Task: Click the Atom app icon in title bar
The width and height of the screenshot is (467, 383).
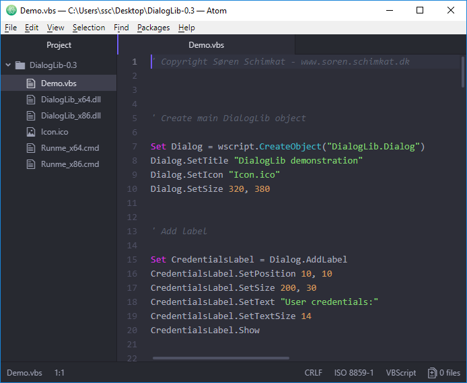Action: [11, 10]
